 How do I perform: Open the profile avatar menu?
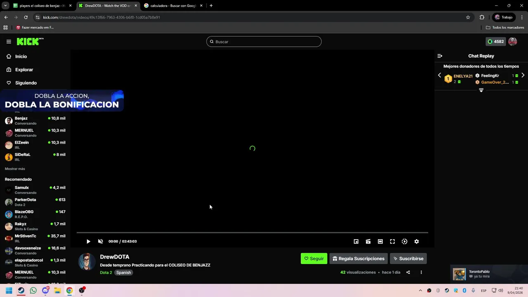tap(513, 41)
